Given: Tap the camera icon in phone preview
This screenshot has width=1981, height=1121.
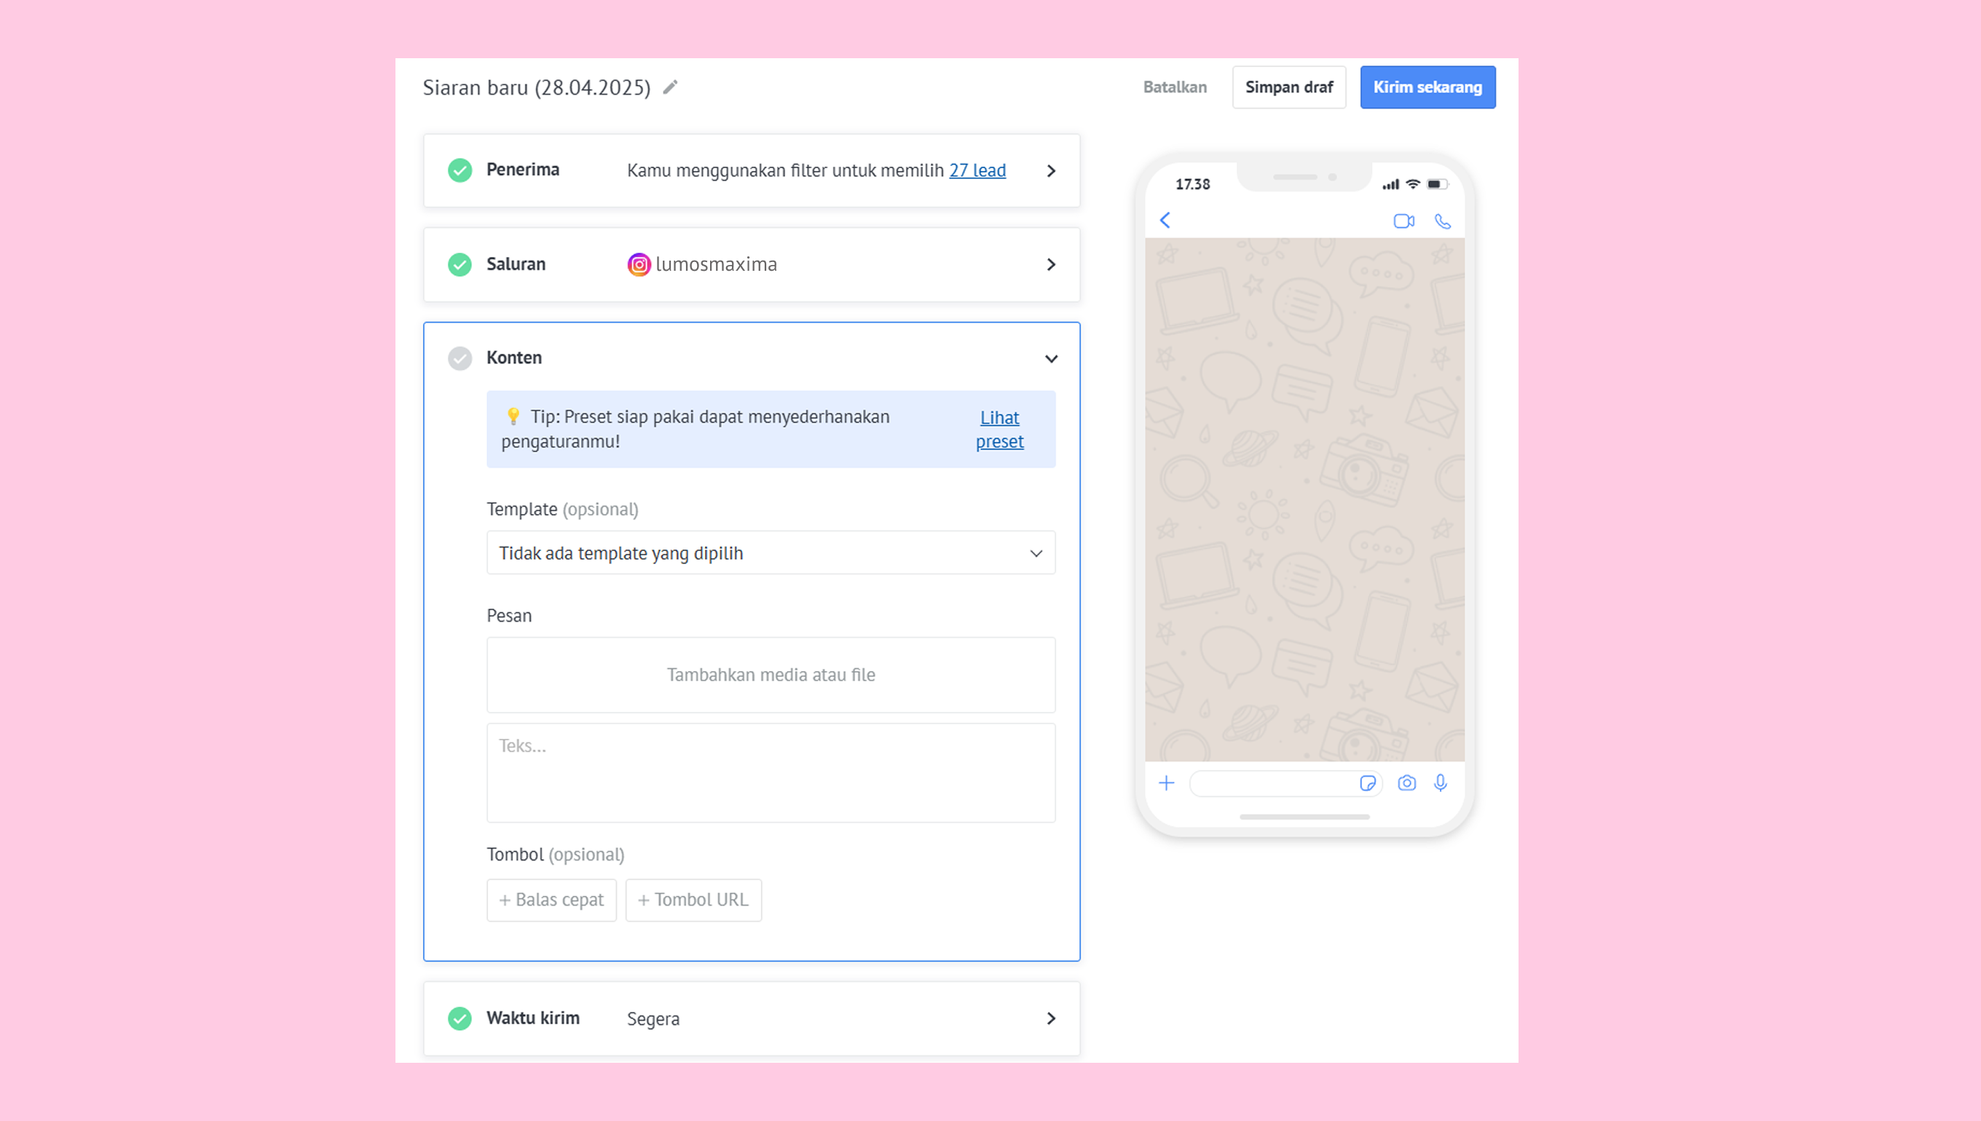Looking at the screenshot, I should [1406, 783].
